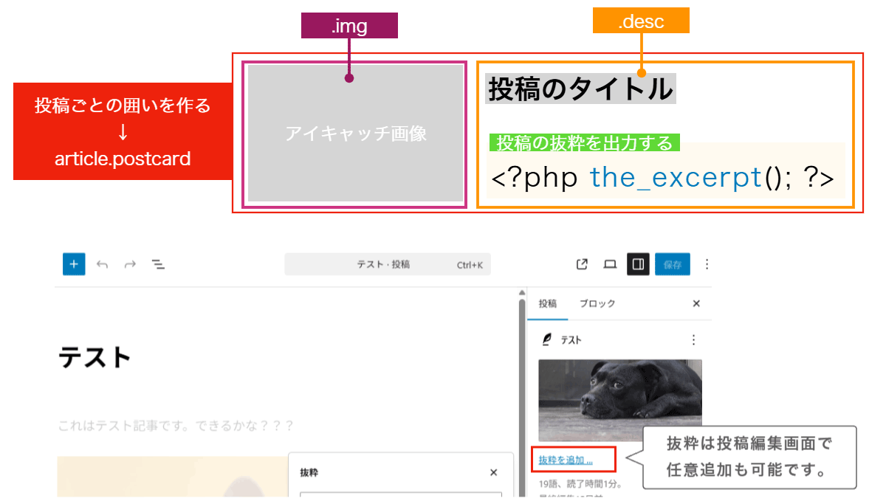This screenshot has height=498, width=886.
Task: Switch to the 投稿 tab in the sidebar
Action: pos(547,304)
